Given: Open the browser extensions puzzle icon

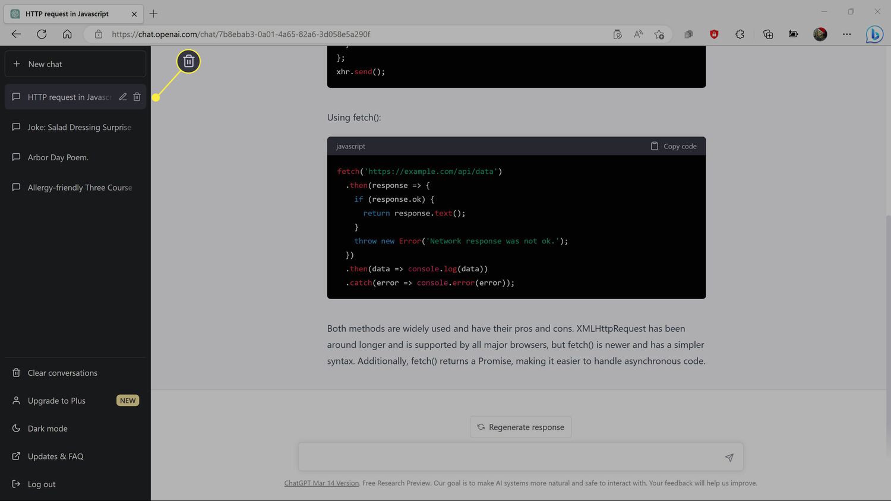Looking at the screenshot, I should [x=740, y=34].
